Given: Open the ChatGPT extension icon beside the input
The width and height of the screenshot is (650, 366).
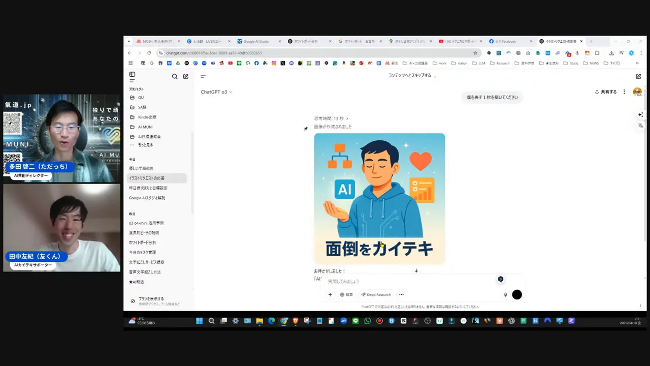Looking at the screenshot, I should [x=501, y=279].
